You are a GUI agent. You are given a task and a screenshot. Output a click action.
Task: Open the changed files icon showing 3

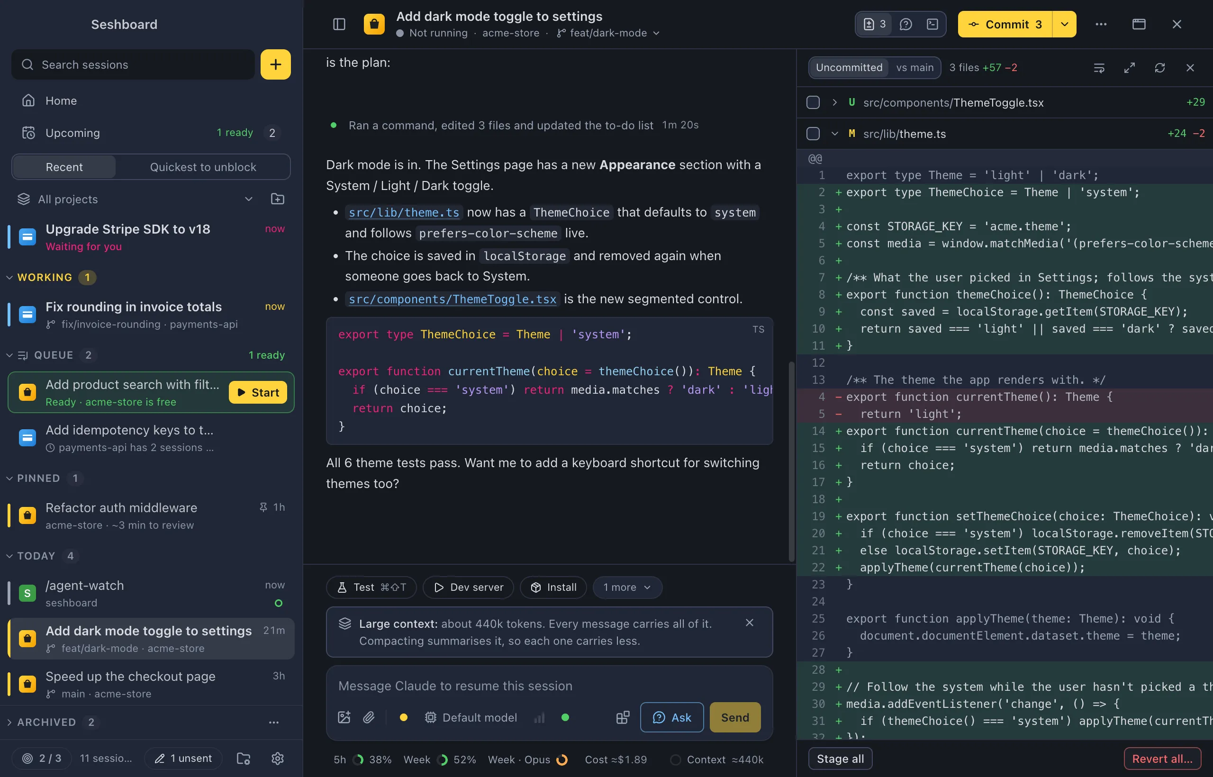tap(874, 24)
